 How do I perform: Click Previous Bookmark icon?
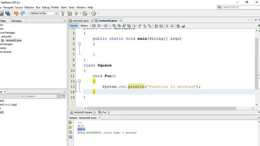[x=140, y=26]
